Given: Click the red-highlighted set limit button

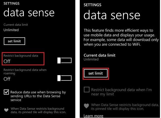Looking at the screenshot, I should (x=96, y=73).
